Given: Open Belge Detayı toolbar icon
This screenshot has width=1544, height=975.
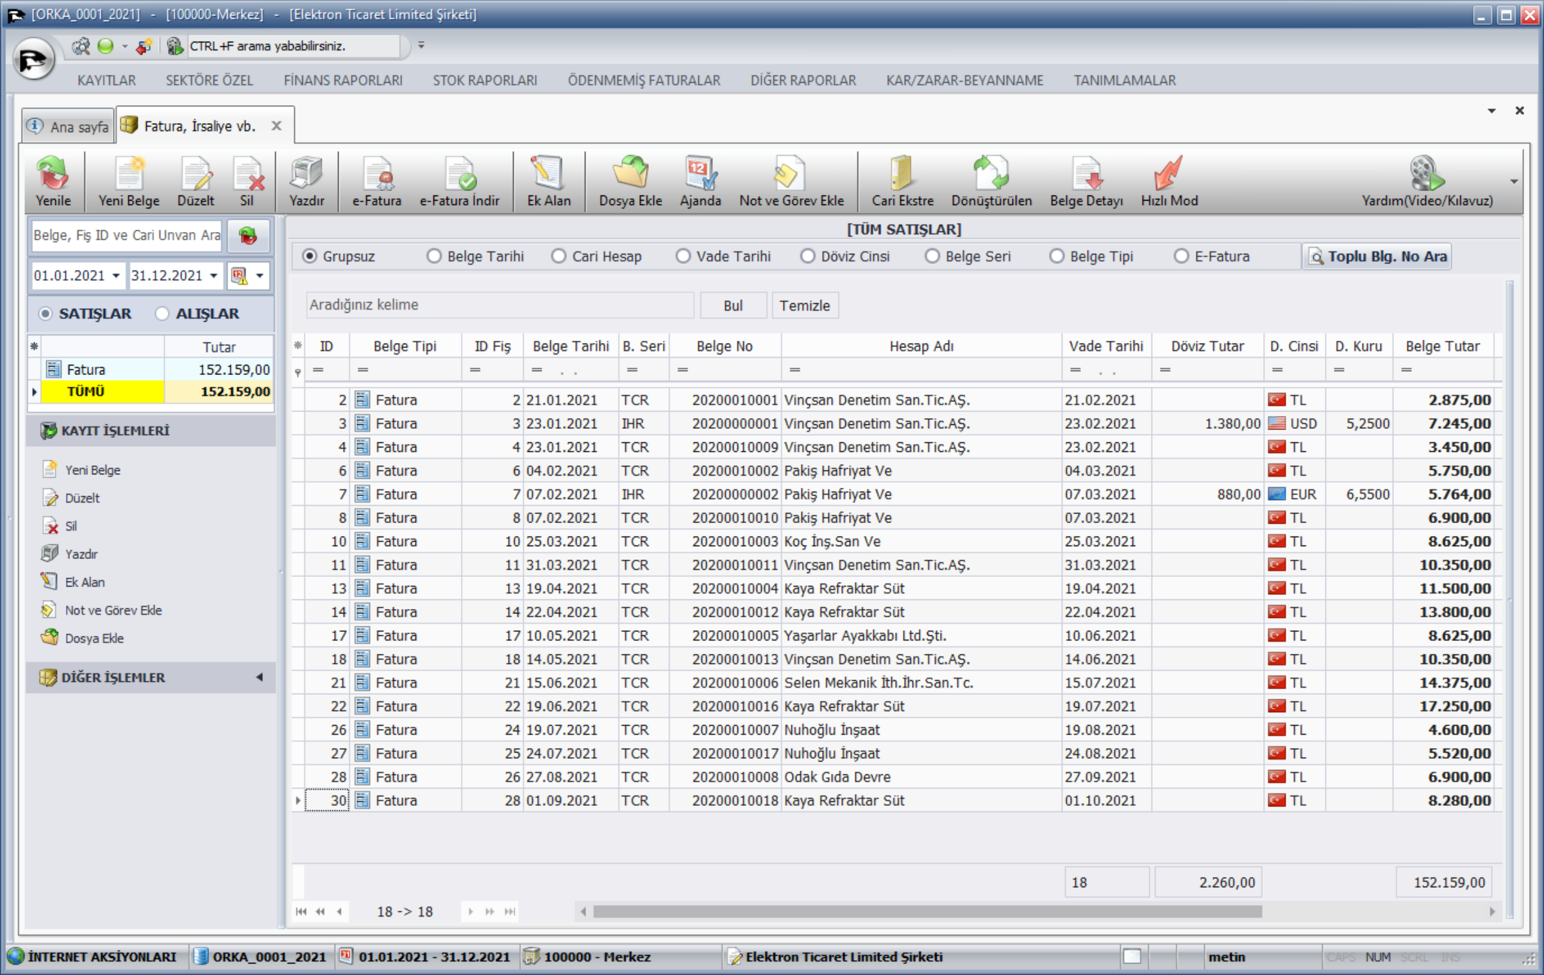Looking at the screenshot, I should pos(1086,181).
